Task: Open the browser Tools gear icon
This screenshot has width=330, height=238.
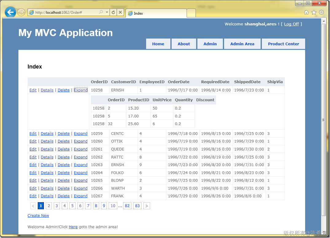Action: point(321,12)
